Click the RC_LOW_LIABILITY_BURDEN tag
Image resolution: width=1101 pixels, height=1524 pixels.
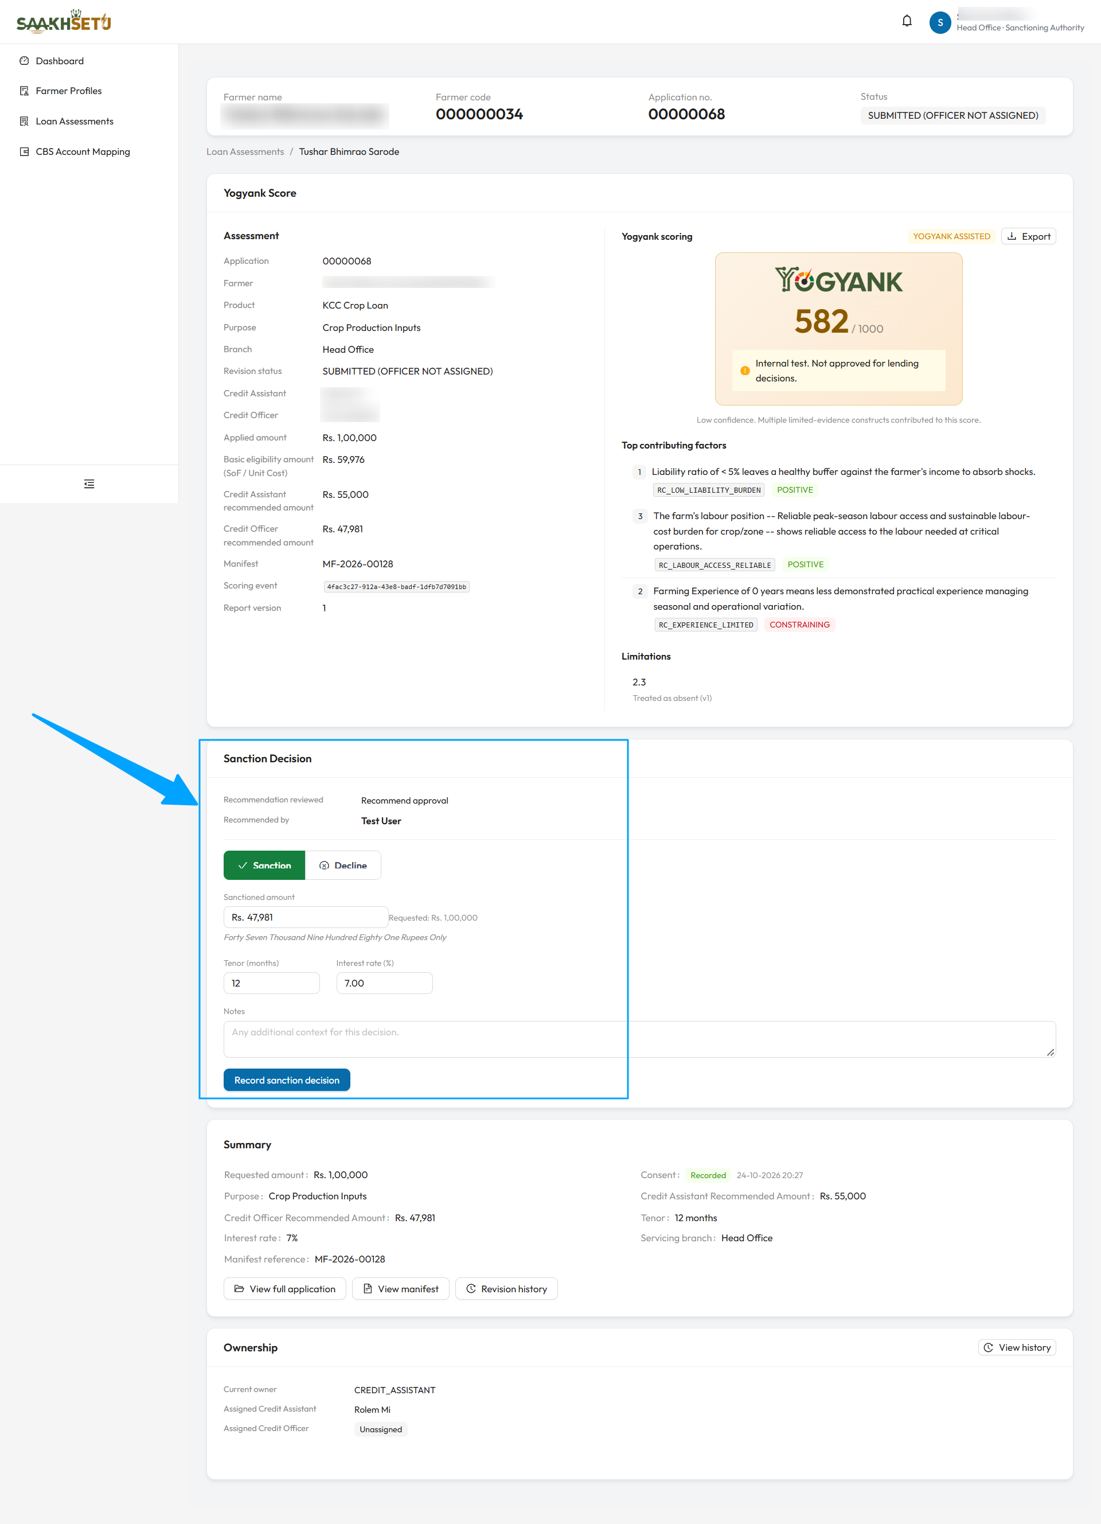coord(709,490)
